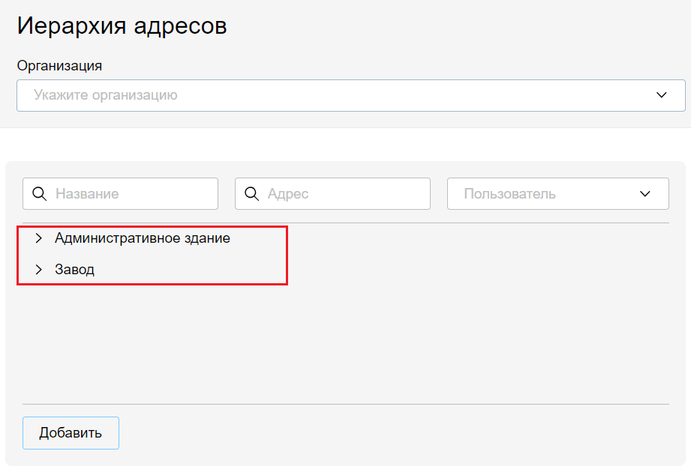
Task: Click the Иерархия адресов page heading
Action: 122,26
